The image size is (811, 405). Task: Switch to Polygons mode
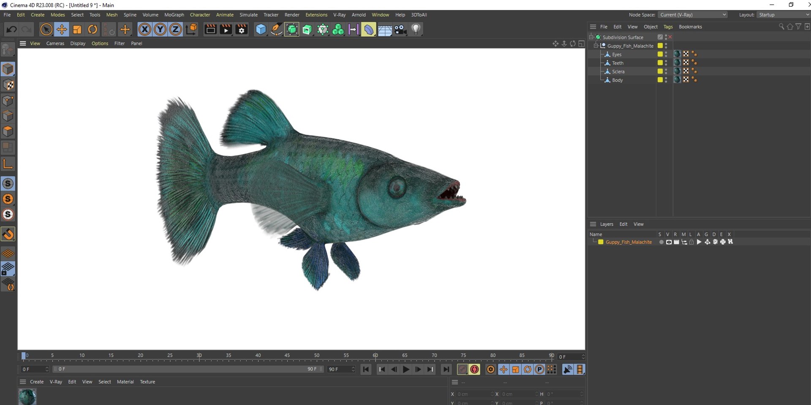click(8, 132)
